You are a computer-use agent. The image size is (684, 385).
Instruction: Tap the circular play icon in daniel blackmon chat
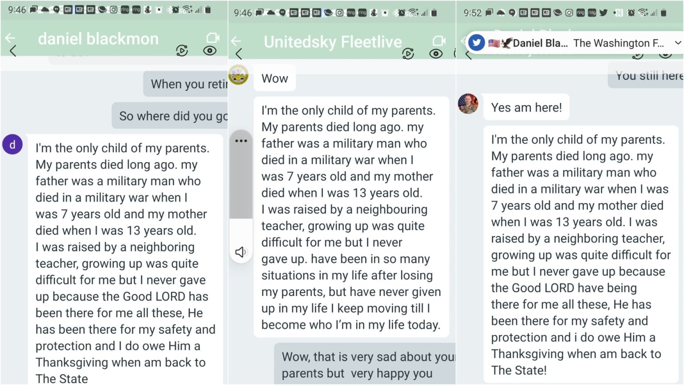(x=182, y=51)
